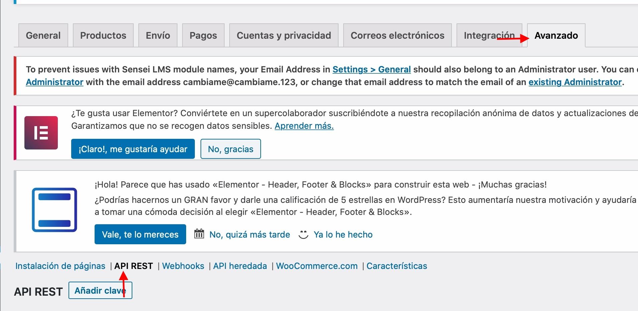
Task: Click the 'cambiame@cambiame.123' email text
Action: pos(240,82)
